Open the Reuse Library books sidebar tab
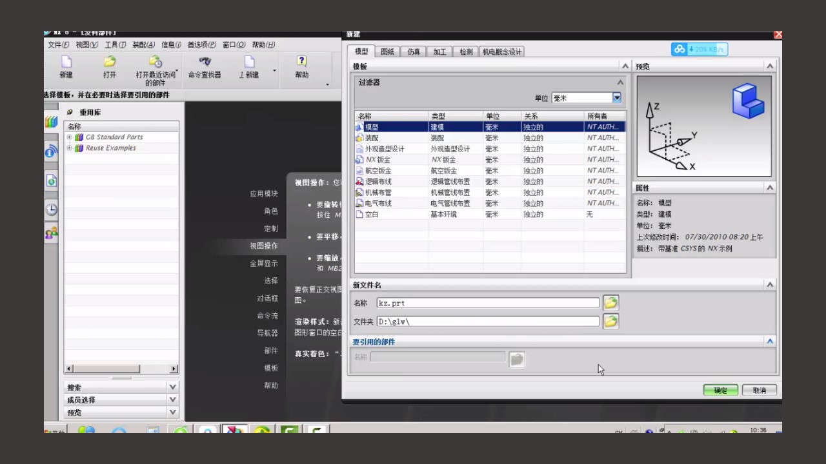826x464 pixels. click(x=51, y=122)
